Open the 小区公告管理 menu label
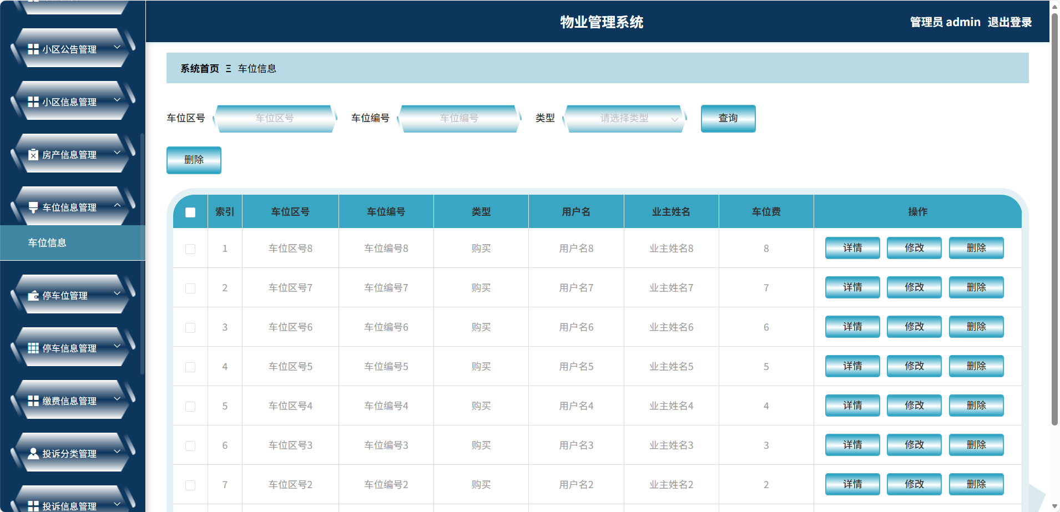 click(69, 49)
